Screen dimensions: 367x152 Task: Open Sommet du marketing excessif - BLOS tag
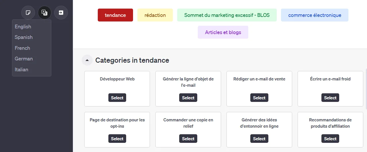(x=227, y=15)
